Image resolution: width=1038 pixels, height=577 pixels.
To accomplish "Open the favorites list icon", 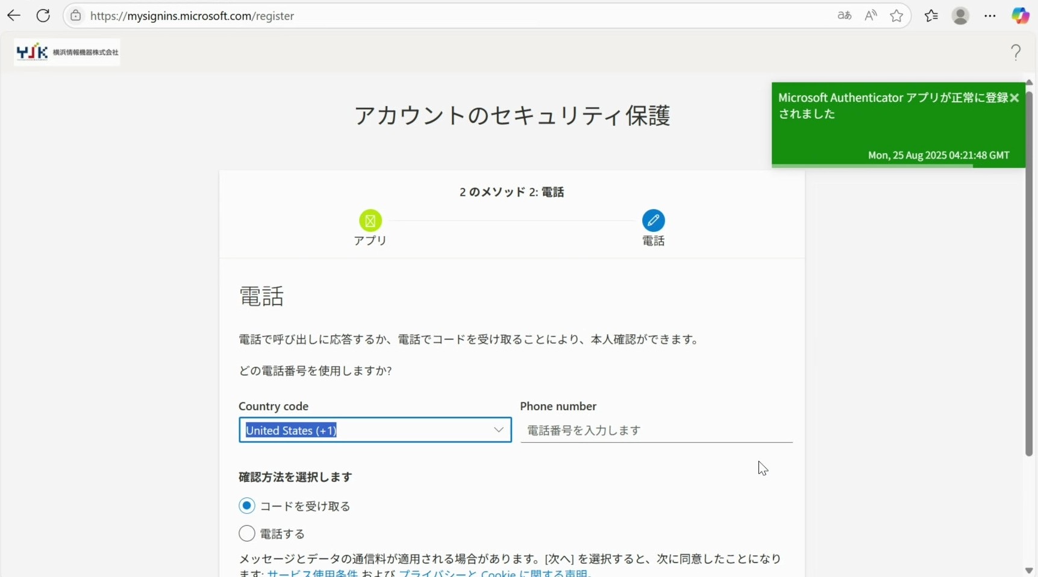I will point(931,16).
